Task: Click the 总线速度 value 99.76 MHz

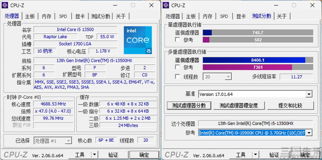Action: 53,118
